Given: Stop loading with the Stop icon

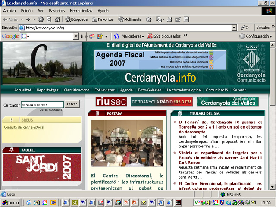Looking at the screenshot, I should click(x=41, y=19).
